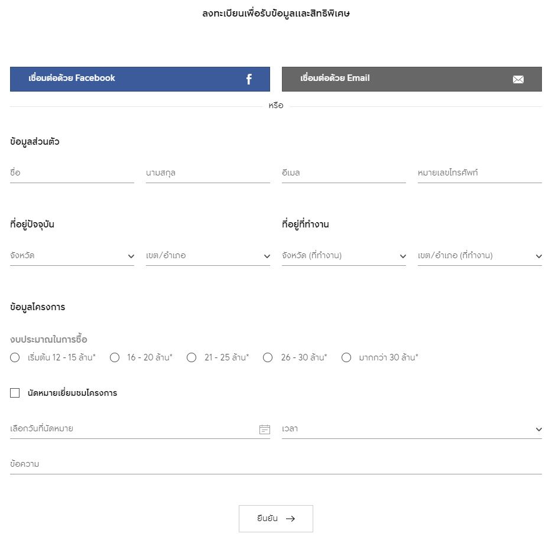The image size is (552, 540).
Task: Open the เขต/อำเภอ current address dropdown
Action: point(208,256)
